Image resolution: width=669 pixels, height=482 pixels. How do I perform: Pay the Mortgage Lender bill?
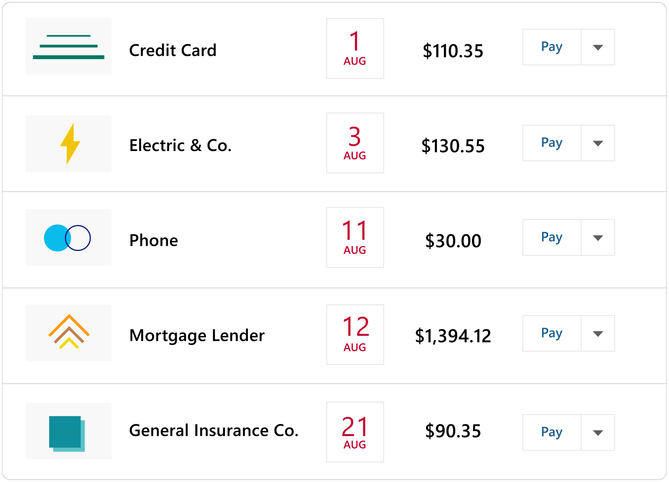click(x=552, y=333)
